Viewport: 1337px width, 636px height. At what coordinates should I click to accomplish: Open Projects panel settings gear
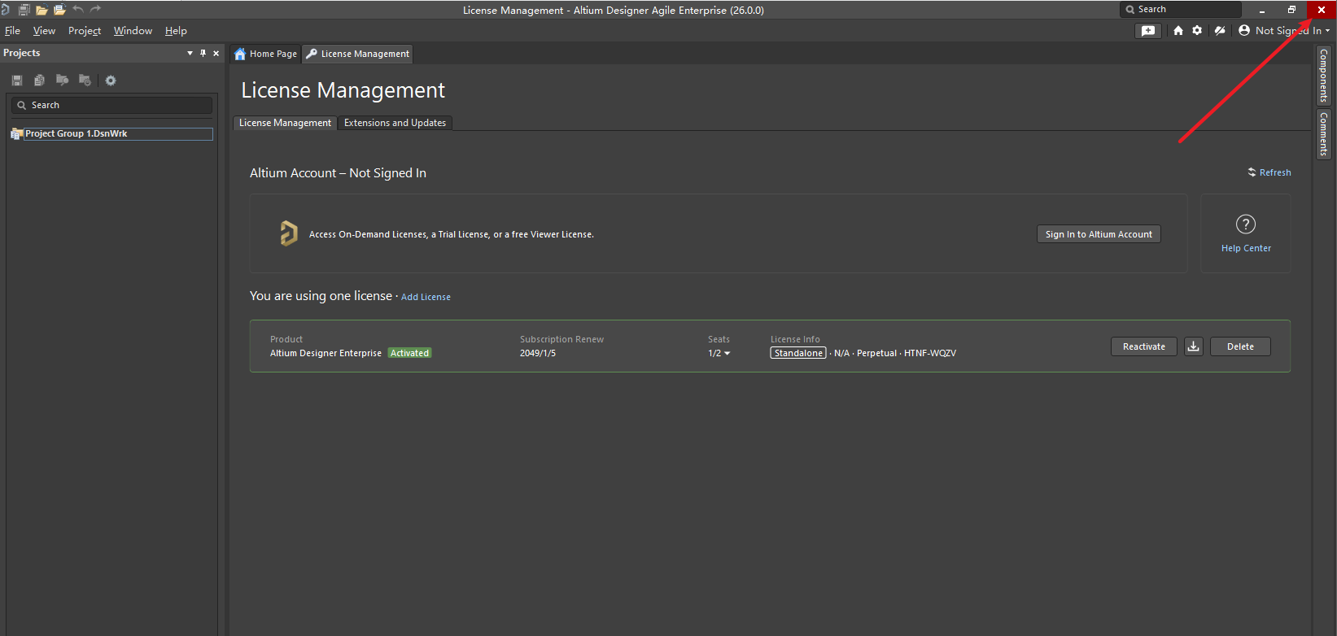click(111, 81)
